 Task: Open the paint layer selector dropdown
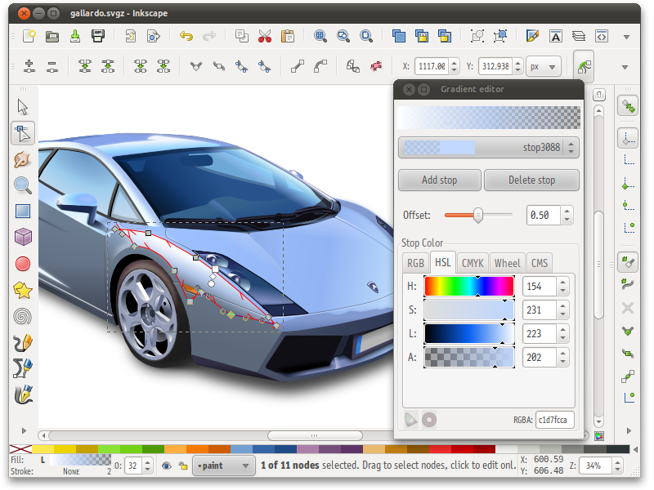(x=224, y=466)
